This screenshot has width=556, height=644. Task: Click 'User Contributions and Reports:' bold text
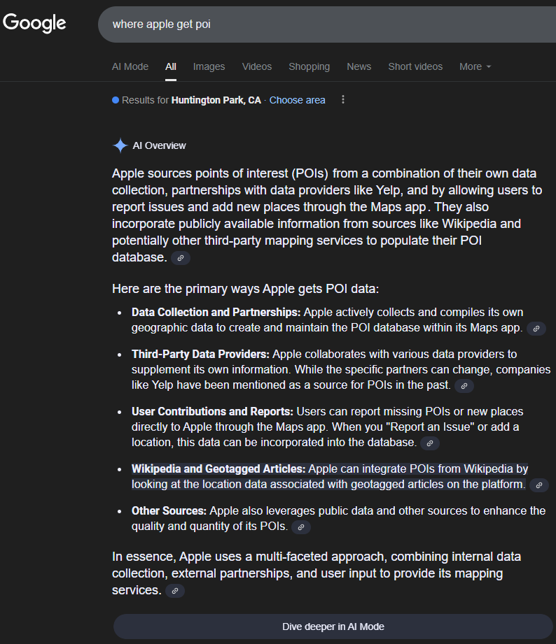[x=212, y=412]
